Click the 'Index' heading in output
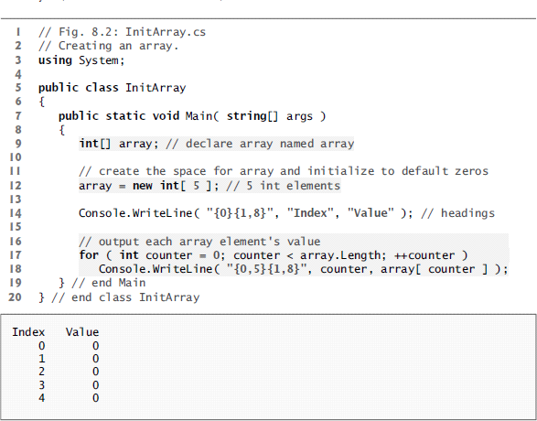537x421 pixels. coord(28,332)
